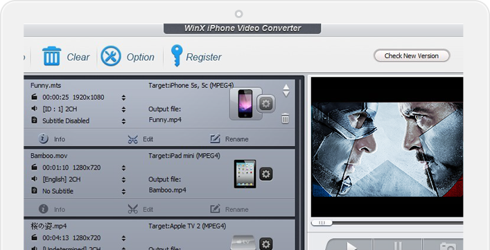
Task: Click the Register key icon
Action: pos(177,55)
